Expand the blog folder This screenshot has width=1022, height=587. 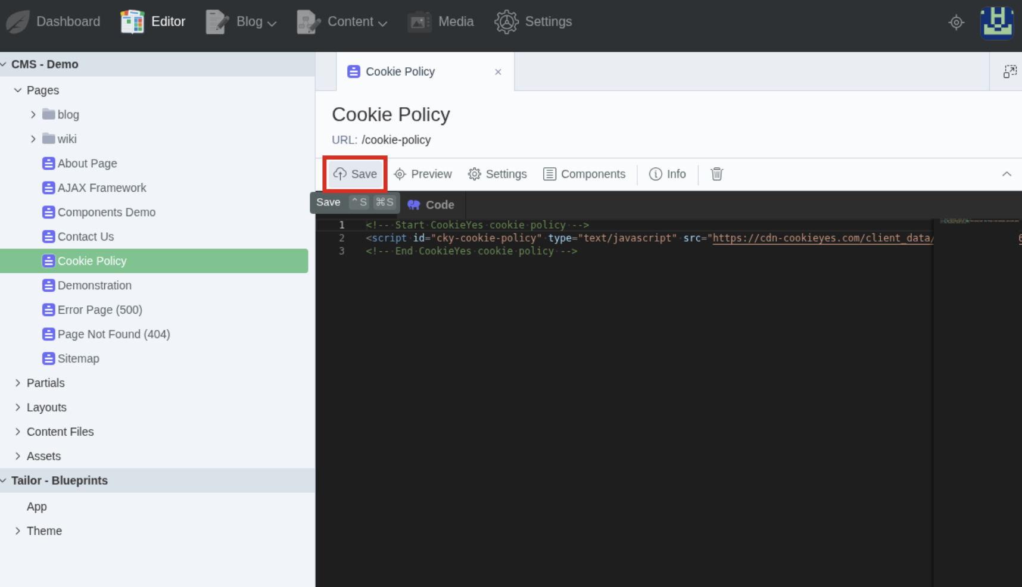[33, 114]
